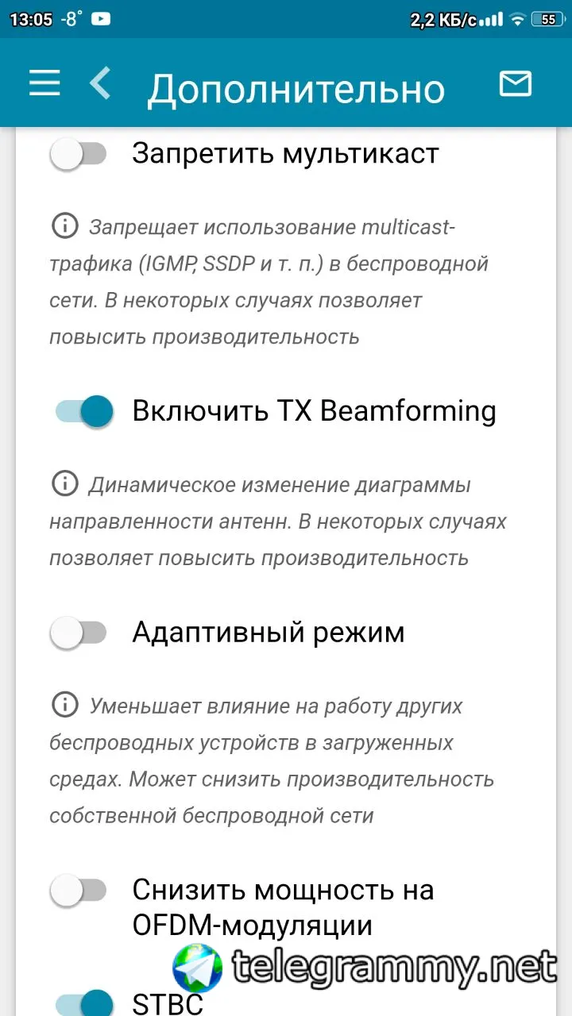Tap the Дополнительно page title
The image size is (572, 1016).
click(x=296, y=87)
